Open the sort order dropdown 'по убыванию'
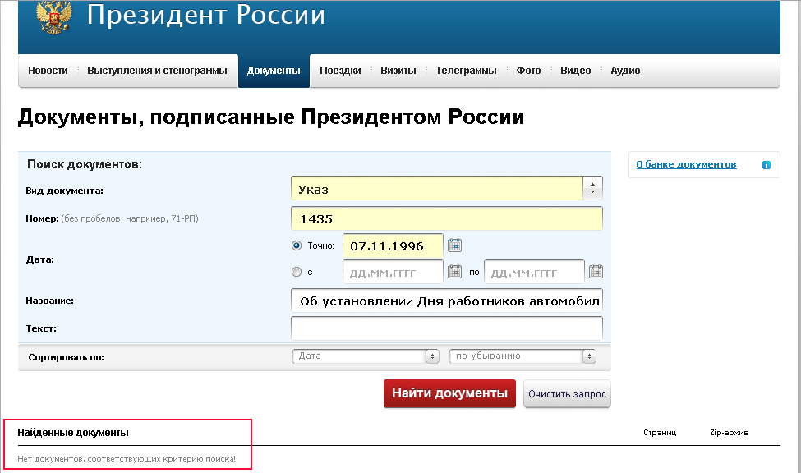 (x=522, y=356)
